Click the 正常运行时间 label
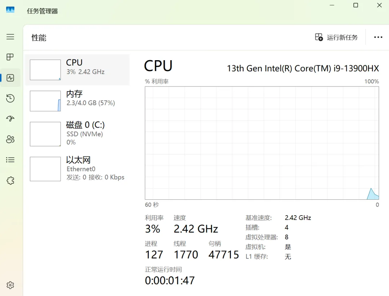389x296 pixels. [163, 269]
